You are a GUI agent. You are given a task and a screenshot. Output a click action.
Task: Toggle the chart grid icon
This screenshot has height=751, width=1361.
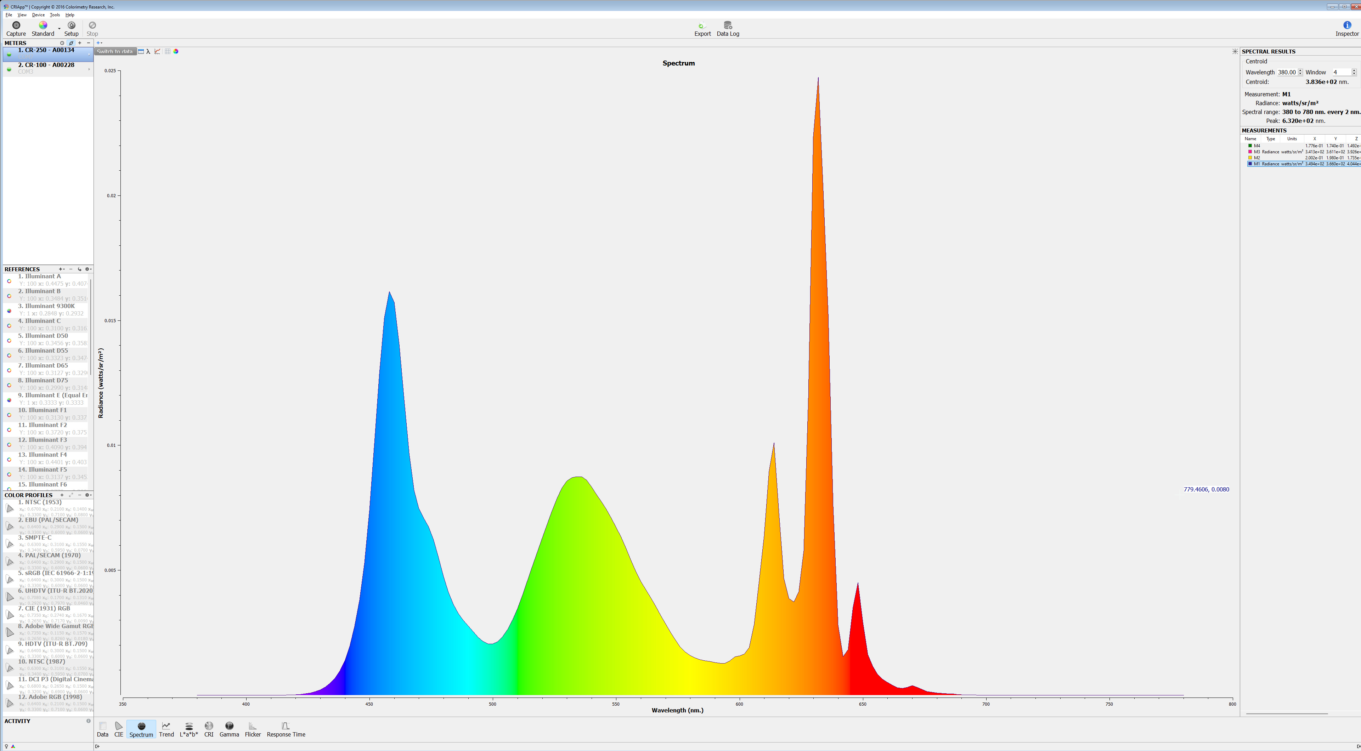coord(168,51)
